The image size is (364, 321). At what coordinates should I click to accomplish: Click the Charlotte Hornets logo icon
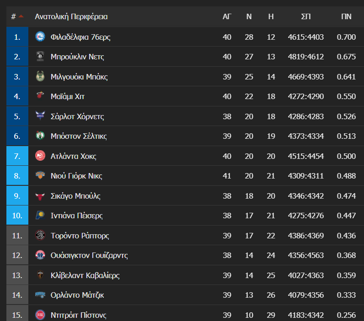40,116
